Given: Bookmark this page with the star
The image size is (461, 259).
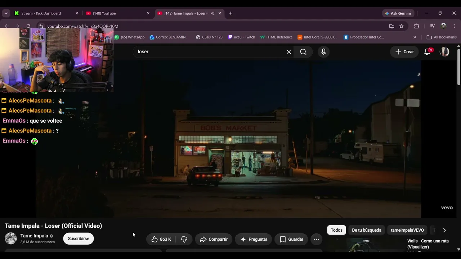Looking at the screenshot, I should coord(401,26).
